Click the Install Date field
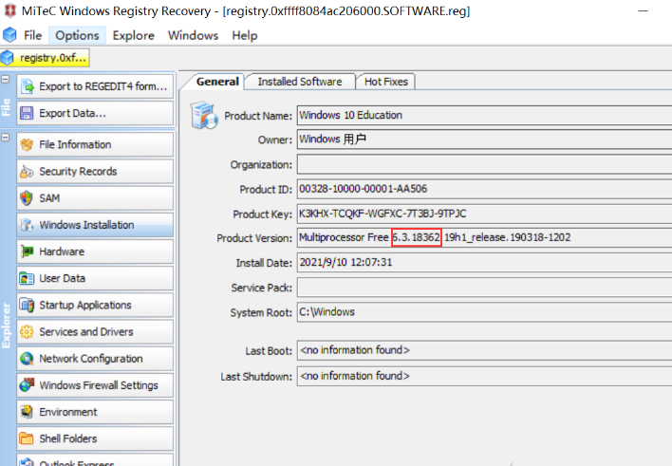Viewport: 672px width, 466px height. pos(484,262)
